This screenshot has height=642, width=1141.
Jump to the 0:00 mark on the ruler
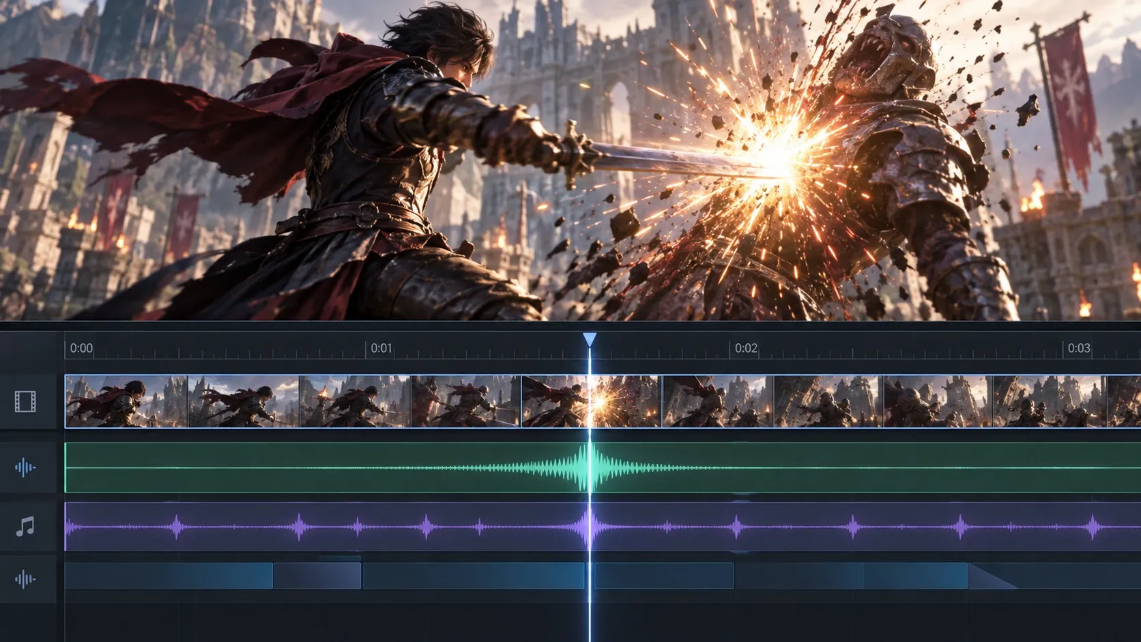[81, 348]
